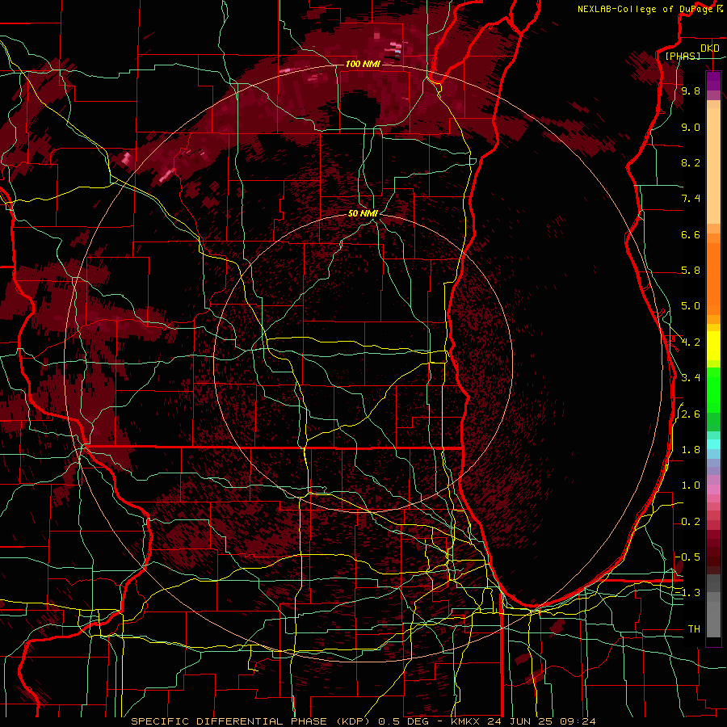The height and width of the screenshot is (727, 727).
Task: Click the gray bottom color bar segment
Action: (713, 619)
